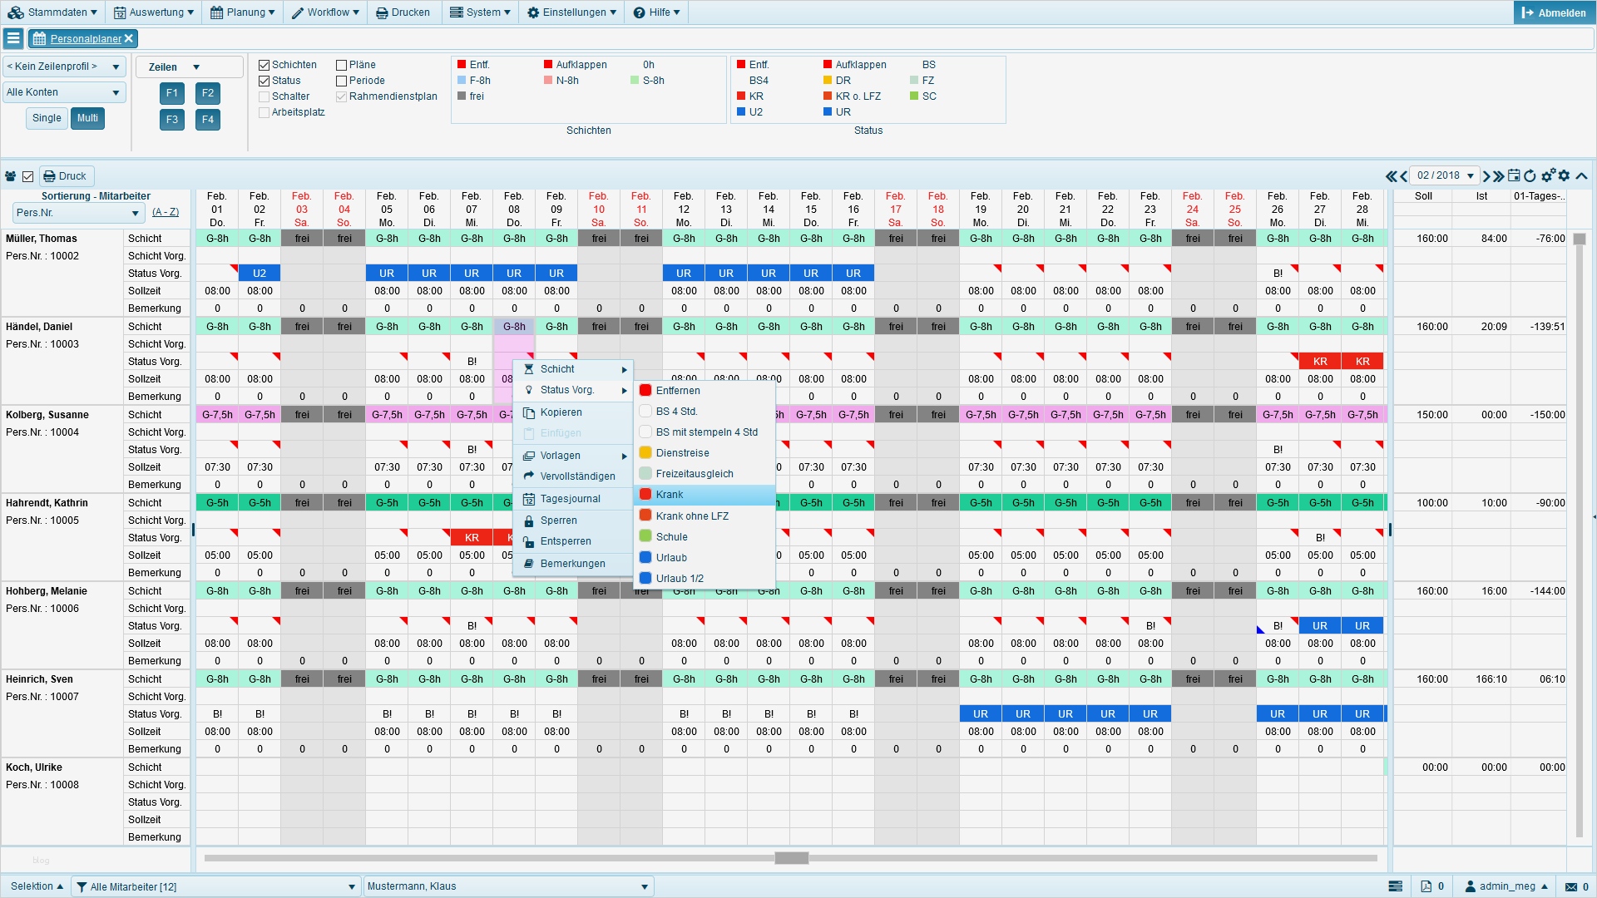Toggle the Periode checkbox

(342, 81)
